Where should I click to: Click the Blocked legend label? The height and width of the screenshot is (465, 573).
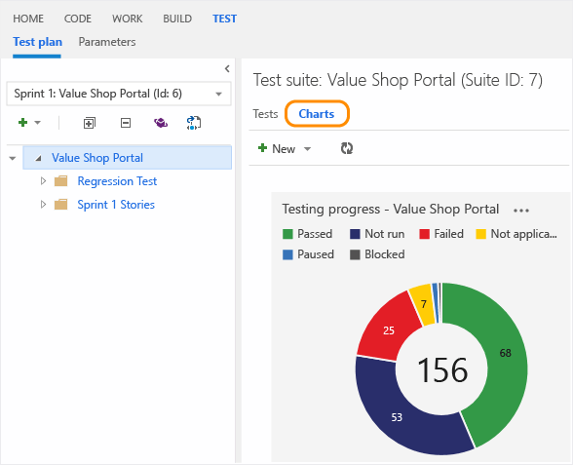(384, 254)
